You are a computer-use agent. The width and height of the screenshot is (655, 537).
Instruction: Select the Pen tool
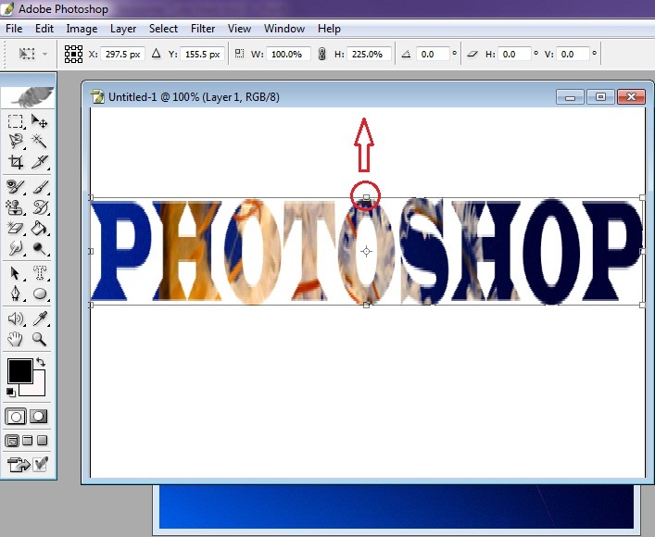[x=16, y=293]
